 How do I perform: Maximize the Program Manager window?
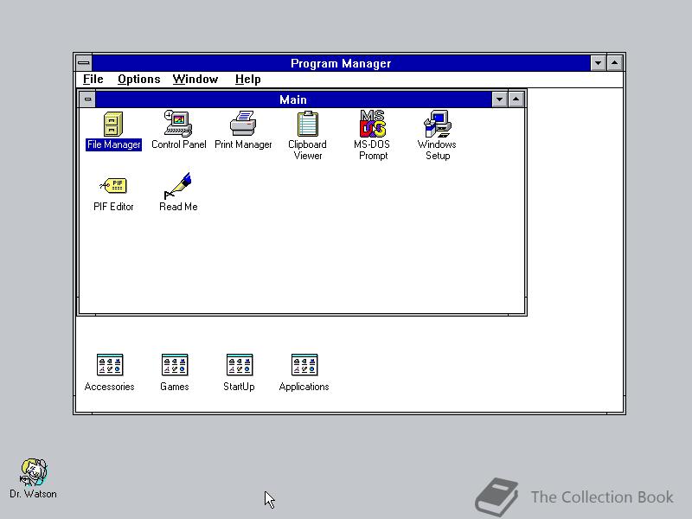click(615, 63)
